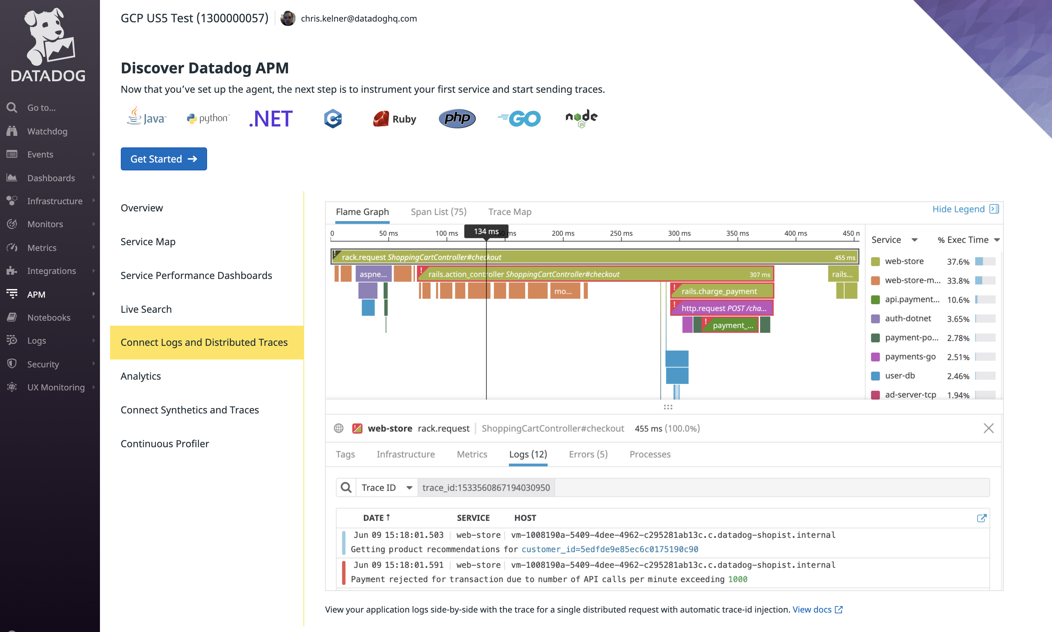Click the 134 ms timeline marker
Image resolution: width=1052 pixels, height=632 pixels.
[486, 231]
